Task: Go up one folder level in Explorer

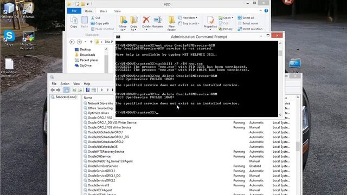Action: (91, 42)
